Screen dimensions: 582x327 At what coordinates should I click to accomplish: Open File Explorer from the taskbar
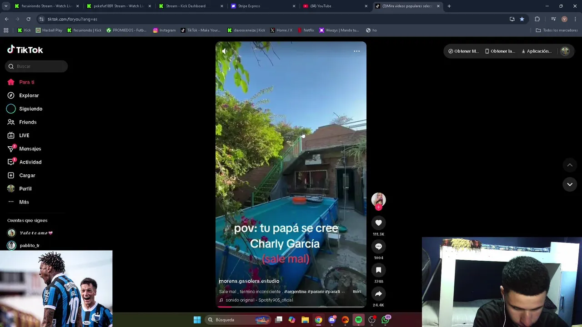(x=305, y=320)
